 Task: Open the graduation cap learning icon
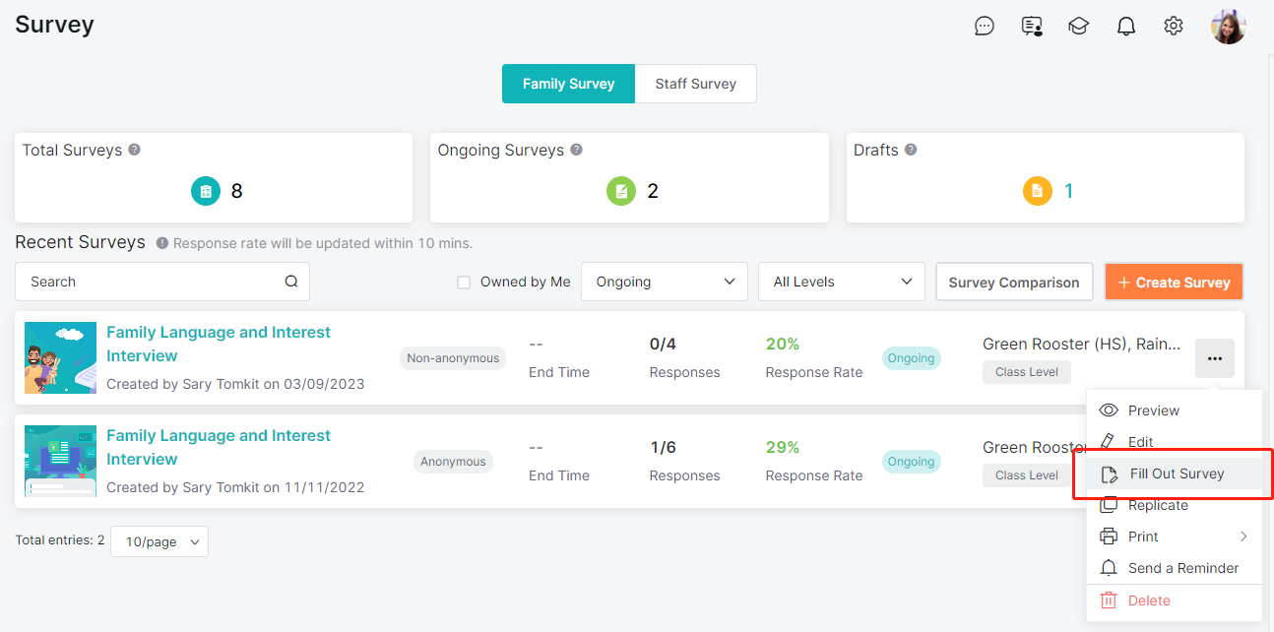coord(1079,27)
